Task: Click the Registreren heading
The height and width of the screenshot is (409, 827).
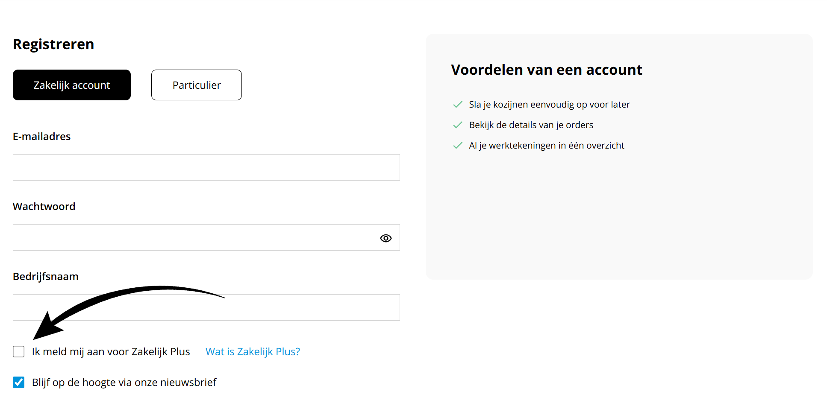Action: pyautogui.click(x=53, y=44)
